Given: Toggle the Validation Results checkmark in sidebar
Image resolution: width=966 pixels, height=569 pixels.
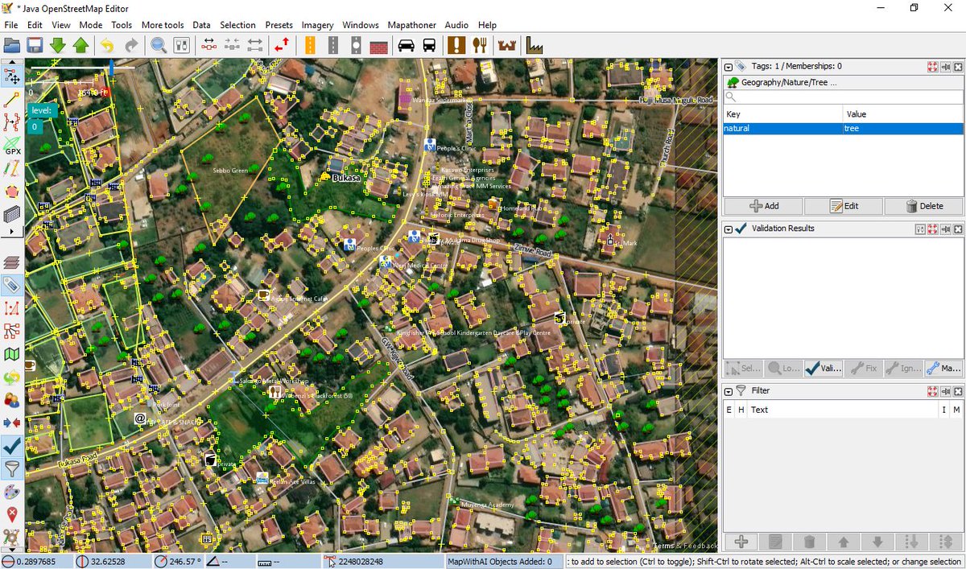Looking at the screenshot, I should point(12,446).
